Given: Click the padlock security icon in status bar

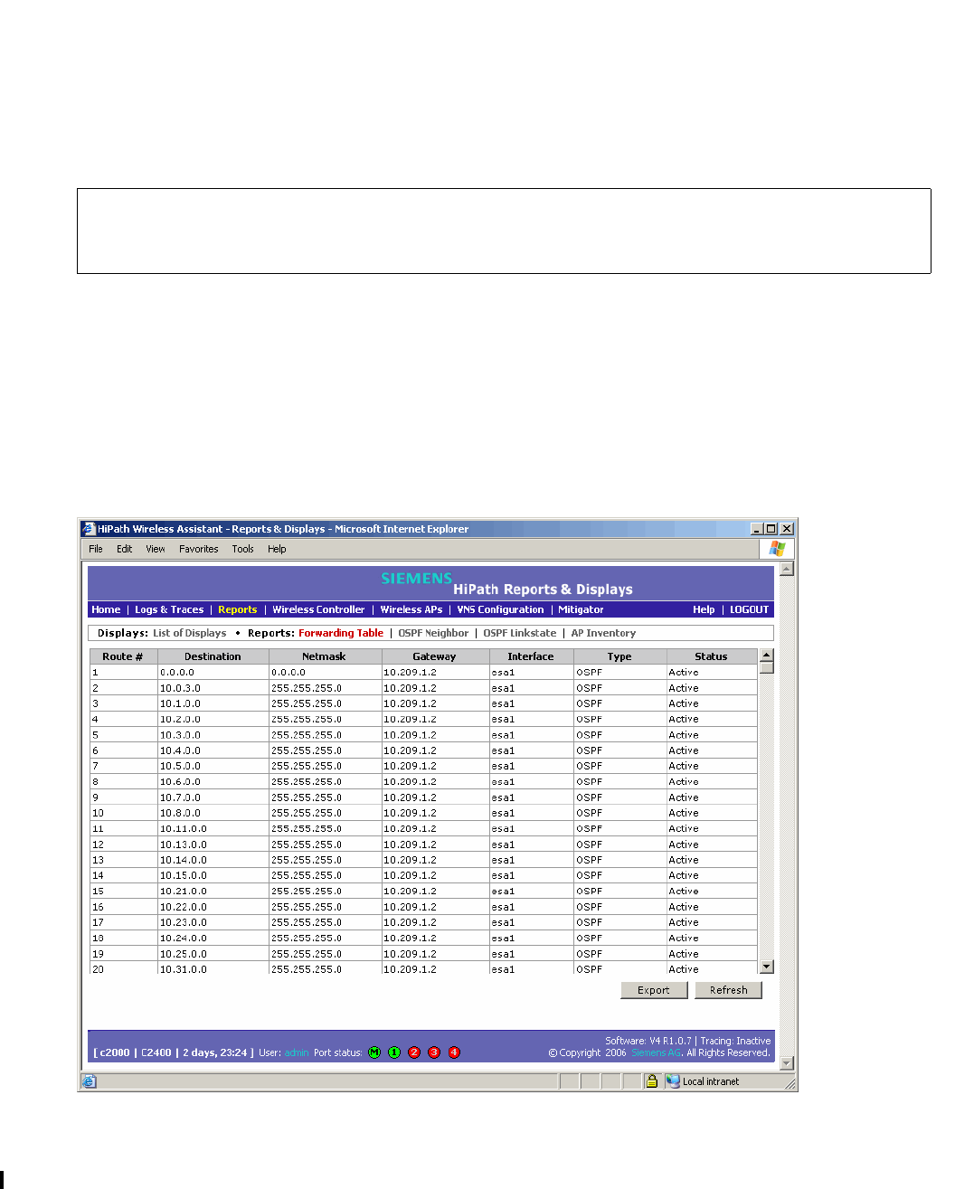Looking at the screenshot, I should pos(651,1080).
